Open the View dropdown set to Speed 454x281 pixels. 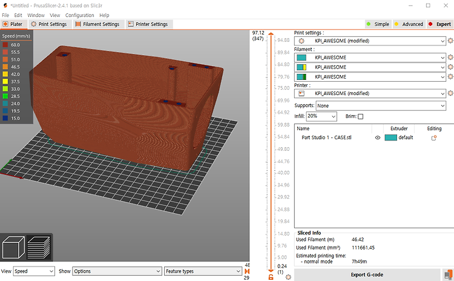(x=34, y=271)
